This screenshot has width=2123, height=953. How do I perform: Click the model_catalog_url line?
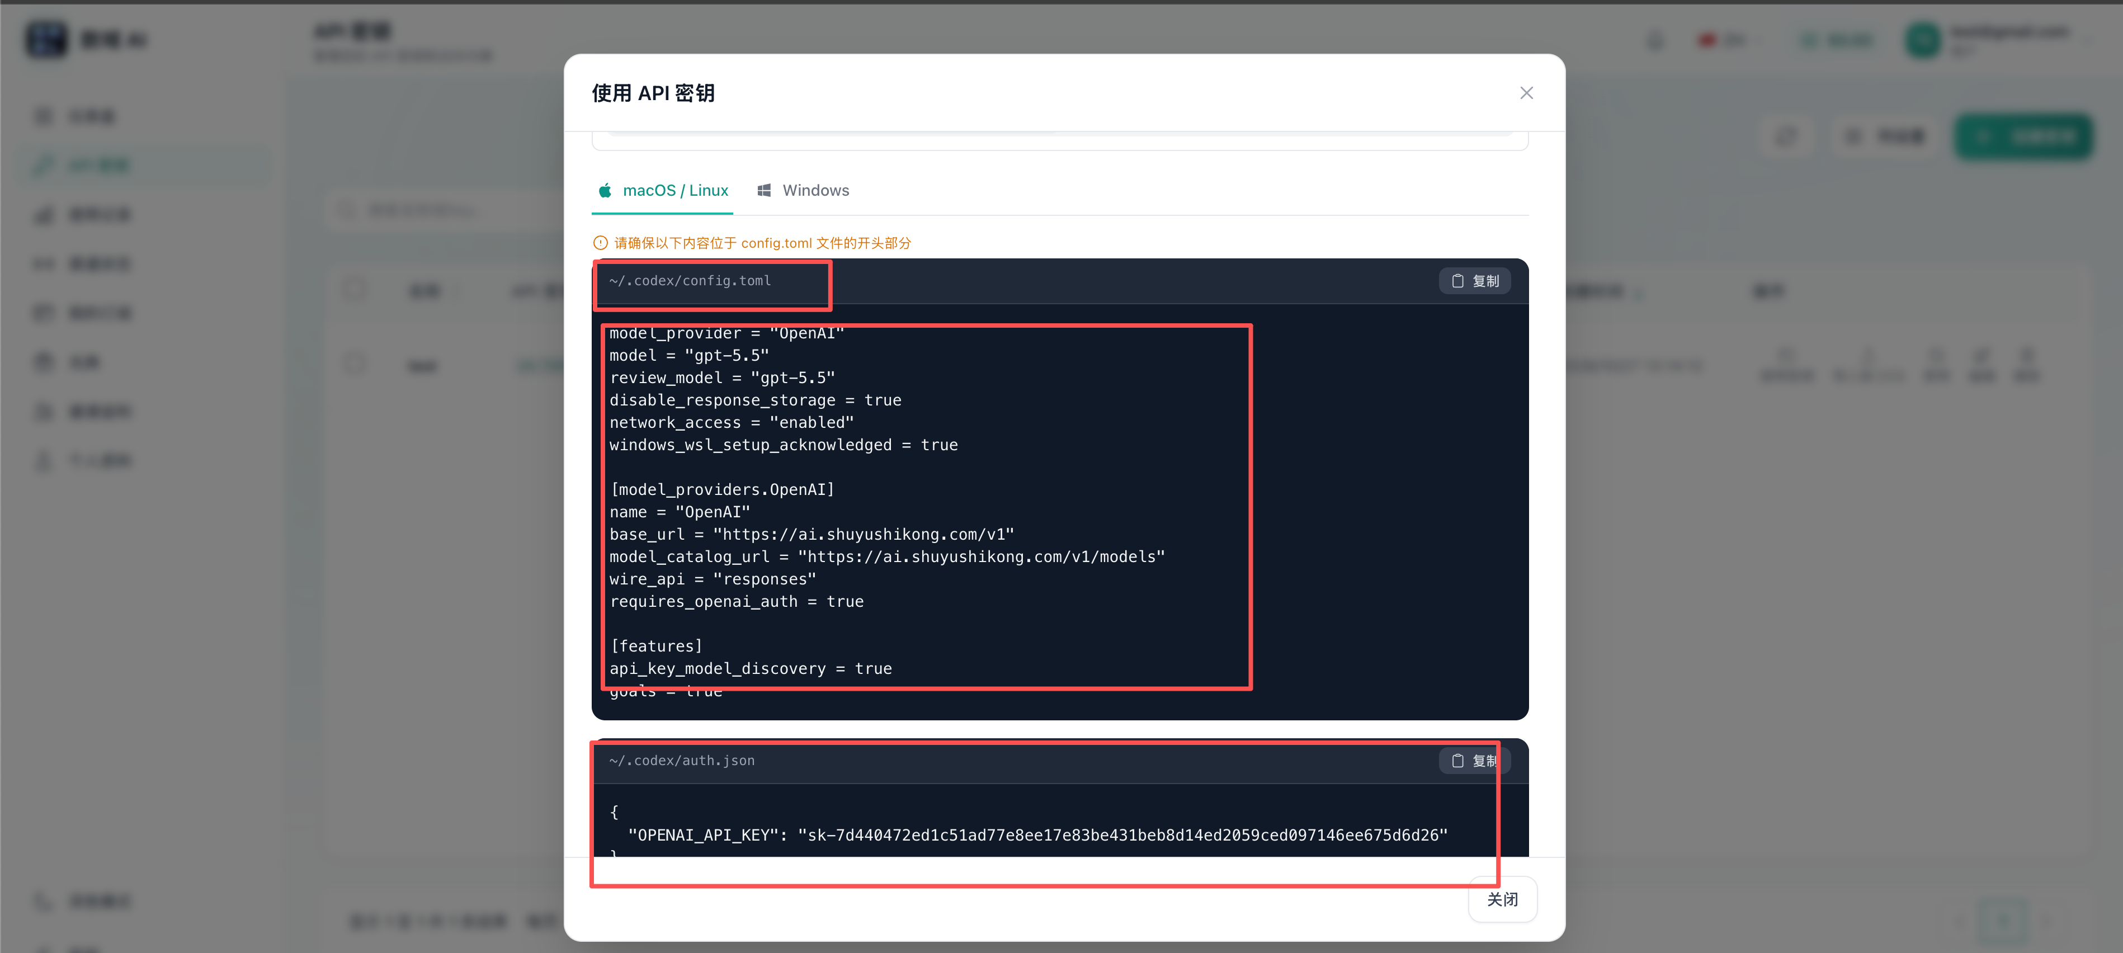887,556
